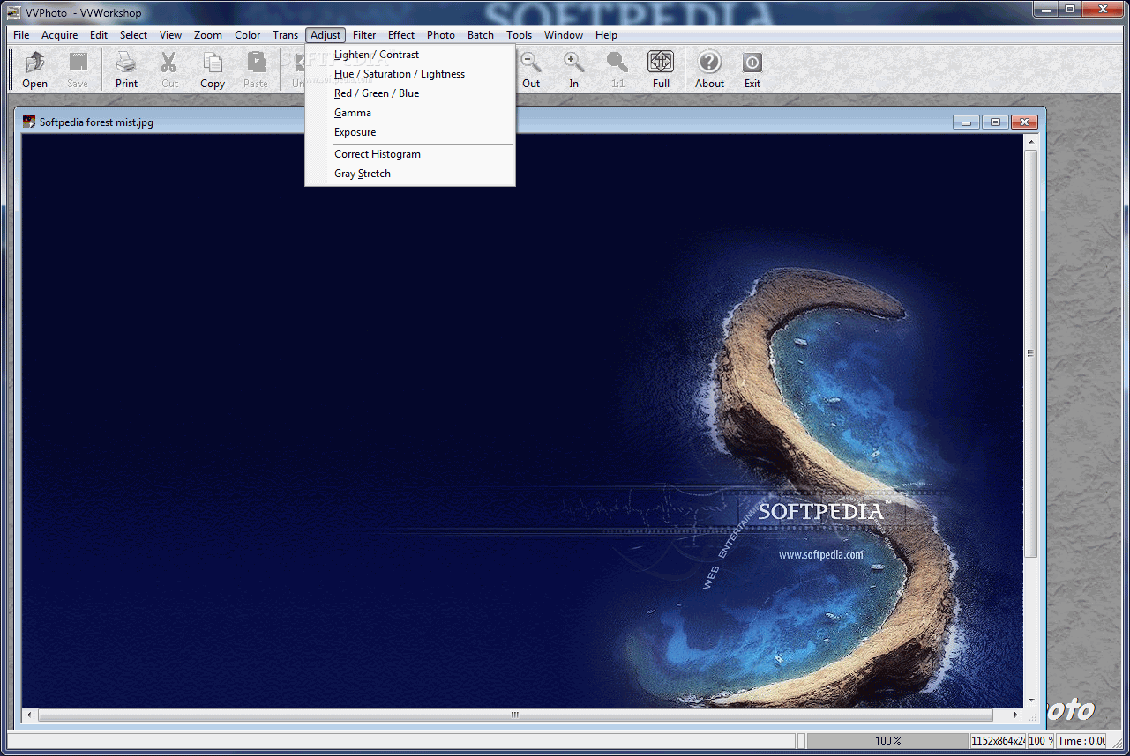This screenshot has width=1130, height=756.
Task: Open the Trans menu
Action: (286, 35)
